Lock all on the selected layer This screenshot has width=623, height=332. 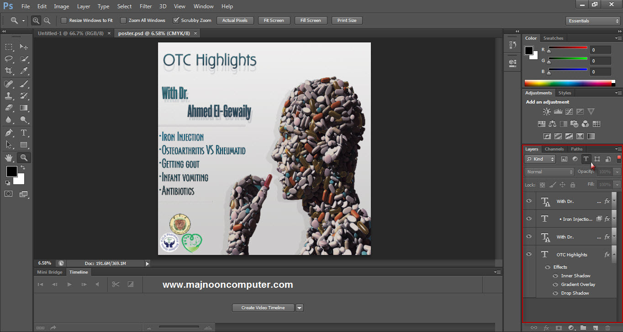pyautogui.click(x=572, y=185)
